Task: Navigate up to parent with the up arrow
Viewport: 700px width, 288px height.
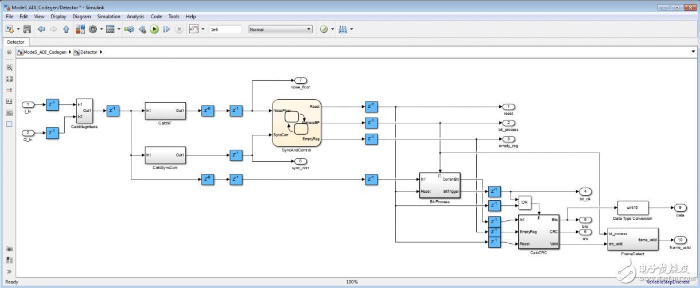Action: [x=66, y=29]
